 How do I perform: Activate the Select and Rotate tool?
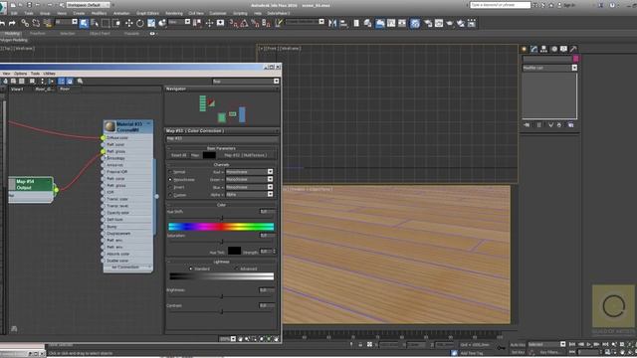[x=139, y=23]
